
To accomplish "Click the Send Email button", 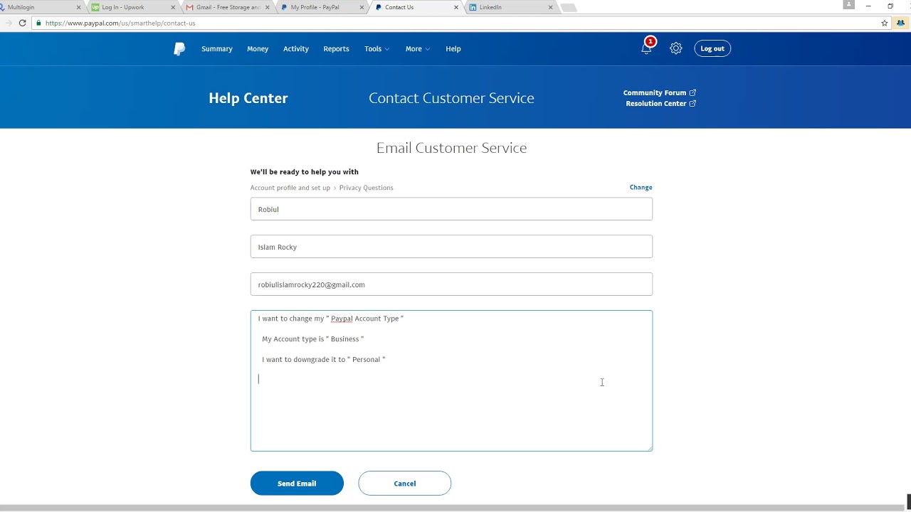I will [x=297, y=484].
